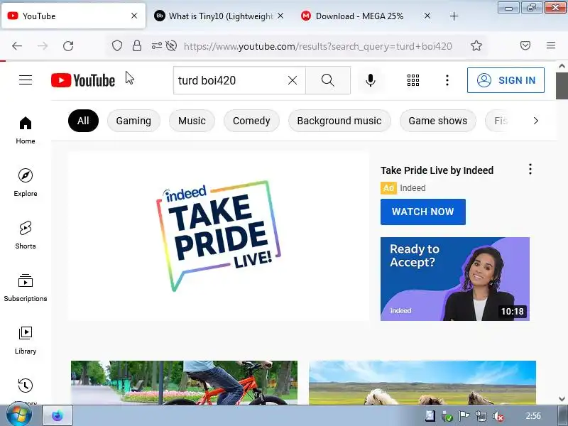Show site security padlock information
Viewport: 568px width, 426px height.
(x=137, y=45)
